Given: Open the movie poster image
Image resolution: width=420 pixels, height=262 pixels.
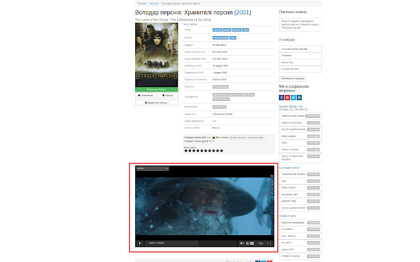Looking at the screenshot, I should pyautogui.click(x=157, y=55).
